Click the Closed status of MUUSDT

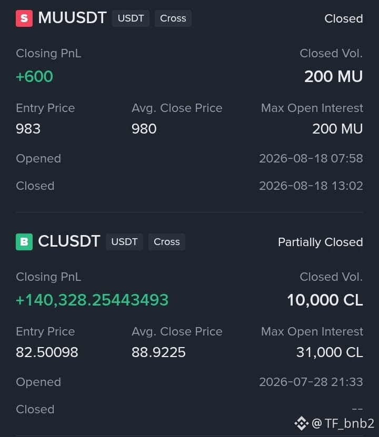pos(344,19)
